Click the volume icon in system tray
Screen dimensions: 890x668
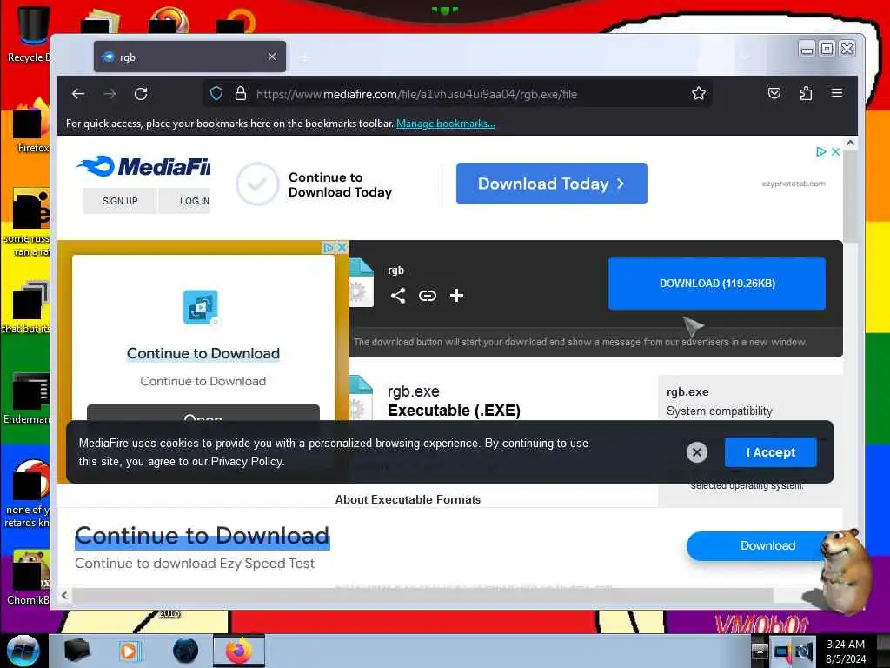804,651
